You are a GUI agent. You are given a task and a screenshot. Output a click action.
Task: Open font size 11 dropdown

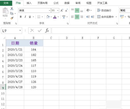click(x=58, y=10)
